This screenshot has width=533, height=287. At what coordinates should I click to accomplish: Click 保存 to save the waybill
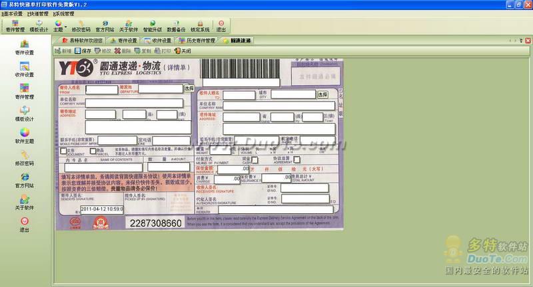83,51
